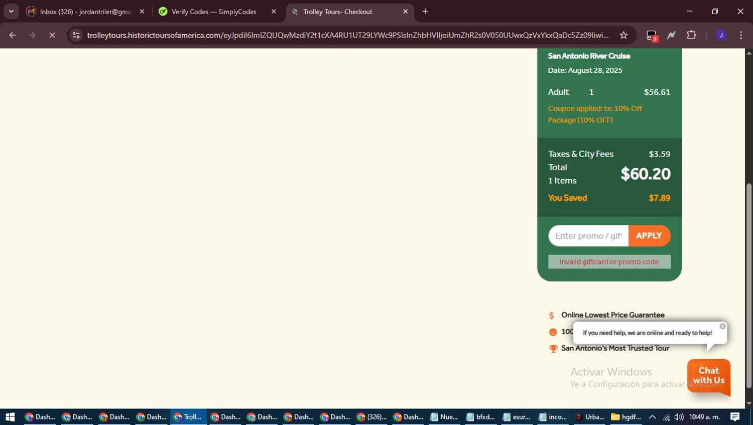Click the San Antonio River Cruise title
The height and width of the screenshot is (425, 753).
point(589,56)
